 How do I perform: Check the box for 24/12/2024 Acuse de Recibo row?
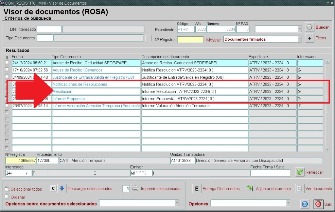pyautogui.click(x=7, y=63)
